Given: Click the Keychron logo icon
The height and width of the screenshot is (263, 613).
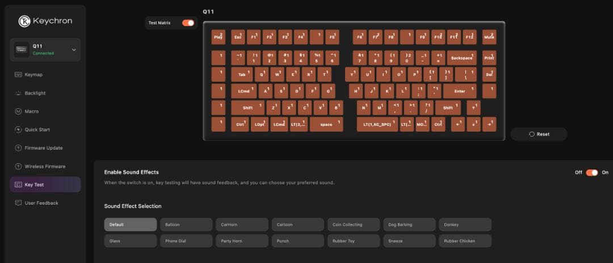Looking at the screenshot, I should [x=24, y=21].
